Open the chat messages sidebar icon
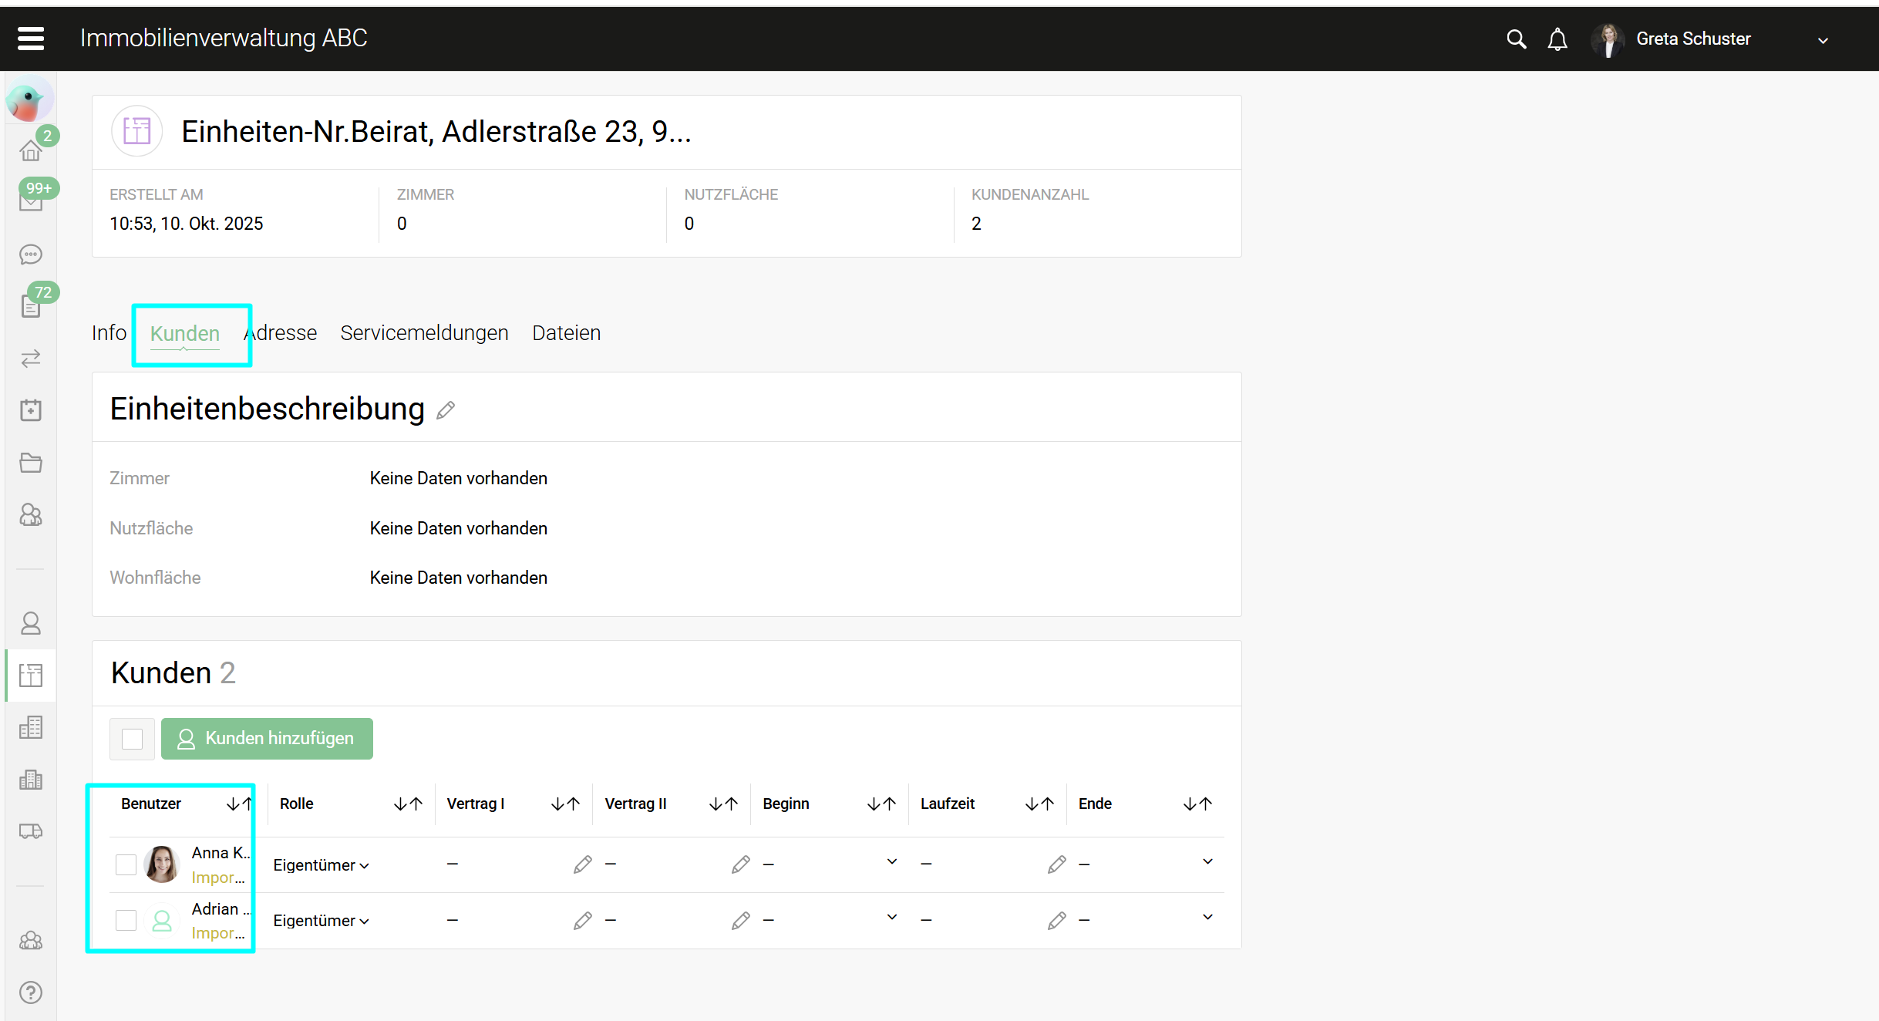 31,254
